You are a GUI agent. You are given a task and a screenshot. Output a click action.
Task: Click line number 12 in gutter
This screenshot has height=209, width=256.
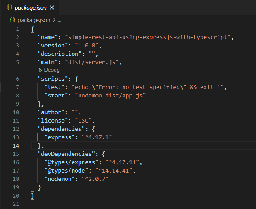[16, 129]
